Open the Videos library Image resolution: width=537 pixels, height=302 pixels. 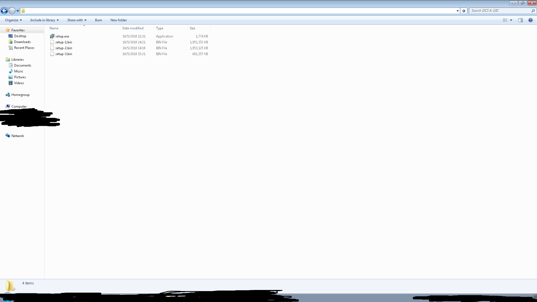tap(19, 83)
